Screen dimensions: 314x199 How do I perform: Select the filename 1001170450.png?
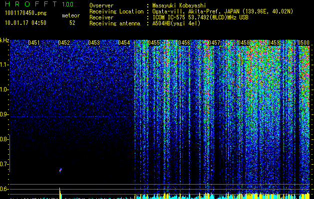point(26,13)
